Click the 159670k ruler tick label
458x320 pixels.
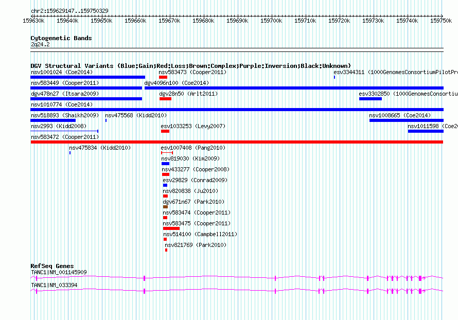(x=169, y=21)
